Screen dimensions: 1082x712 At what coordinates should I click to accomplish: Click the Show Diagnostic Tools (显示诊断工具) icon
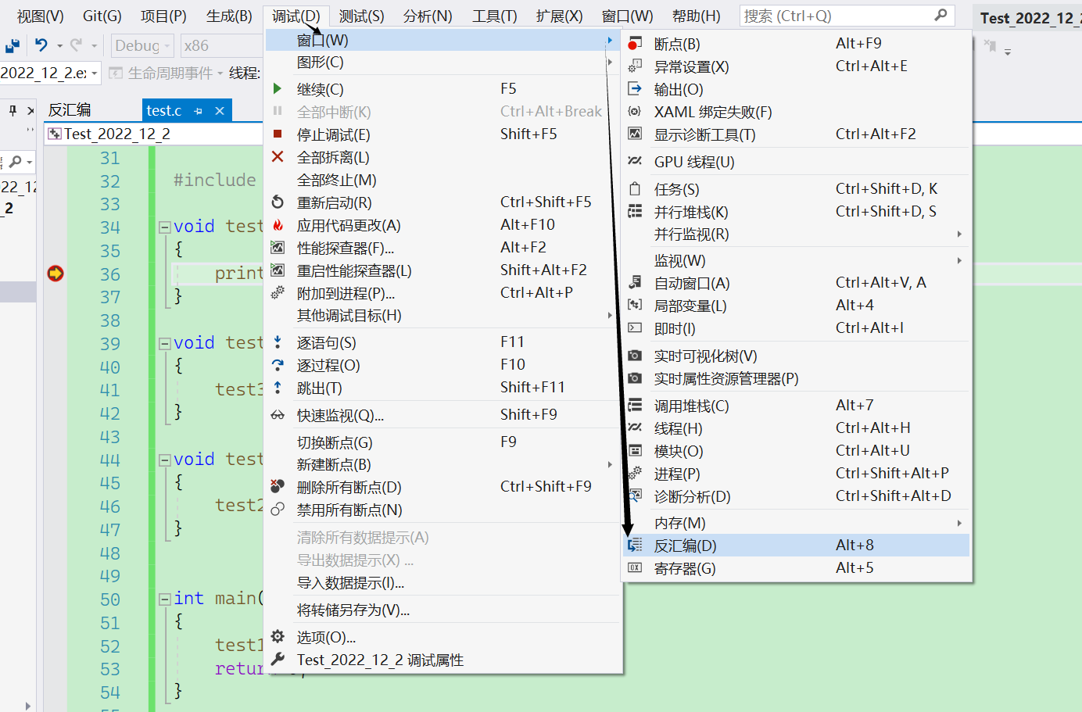[x=635, y=134]
